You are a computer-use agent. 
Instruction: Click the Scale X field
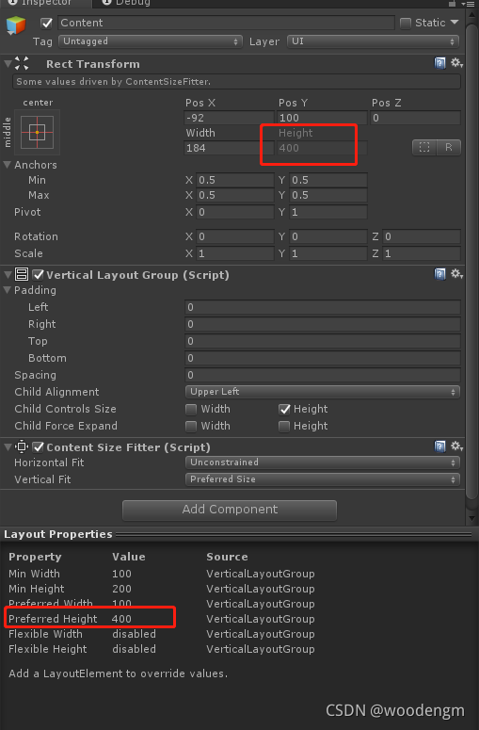[235, 253]
